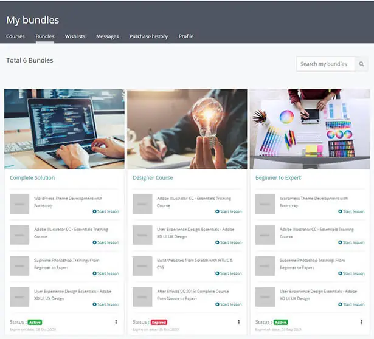This screenshot has height=339, width=374.
Task: Switch to the Courses tab
Action: tap(15, 36)
